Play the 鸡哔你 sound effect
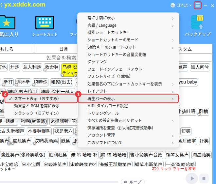Image resolution: width=216 pixels, height=184 pixels. click(x=41, y=82)
